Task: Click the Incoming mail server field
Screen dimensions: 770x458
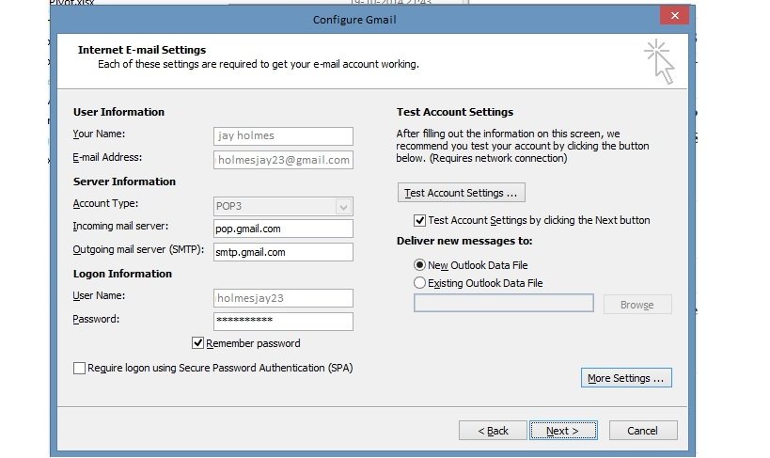Action: click(x=283, y=229)
